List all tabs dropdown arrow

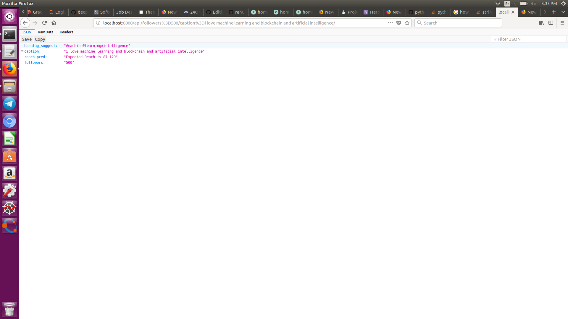pos(563,12)
